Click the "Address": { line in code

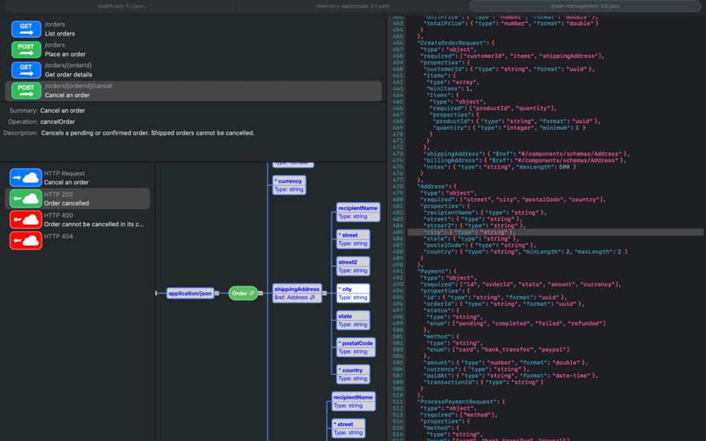[x=437, y=186]
